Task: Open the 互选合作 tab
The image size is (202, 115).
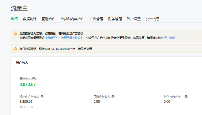Action: coord(48,19)
